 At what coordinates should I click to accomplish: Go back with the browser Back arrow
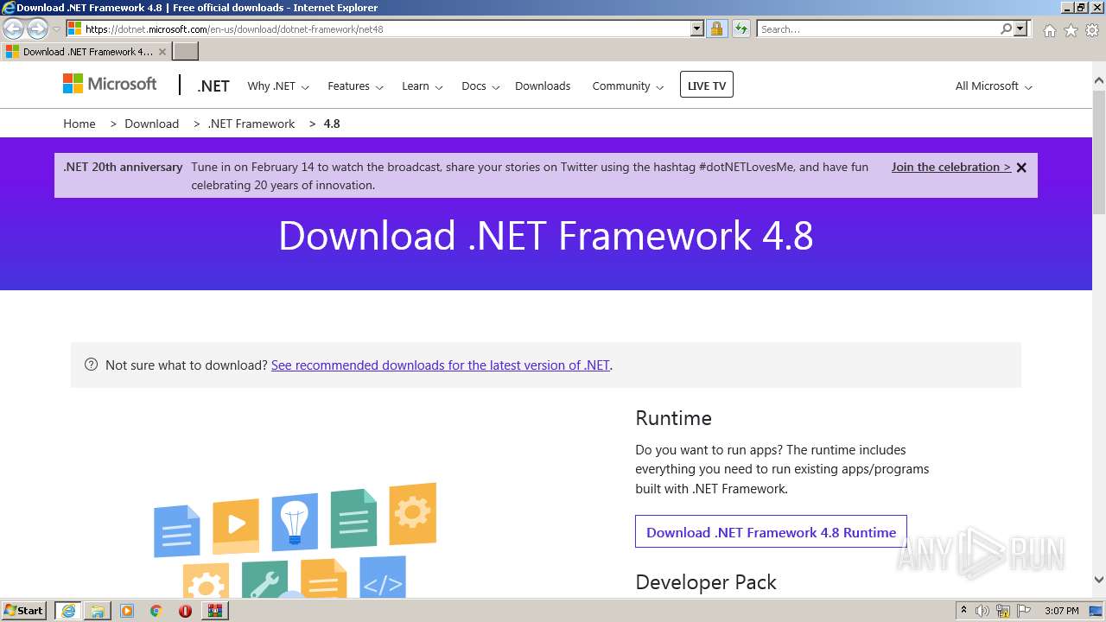pyautogui.click(x=14, y=29)
